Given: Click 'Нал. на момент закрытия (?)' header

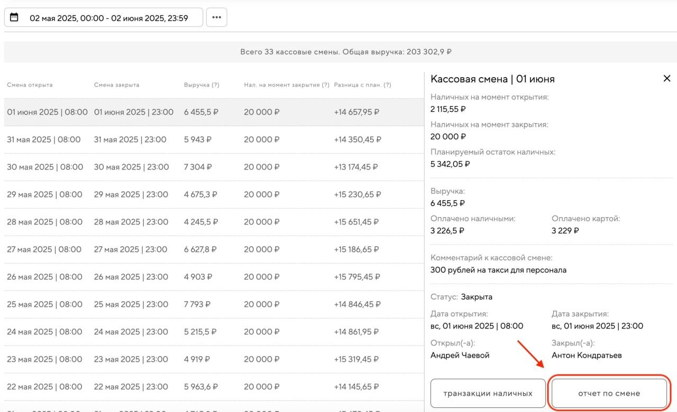Looking at the screenshot, I should 287,85.
